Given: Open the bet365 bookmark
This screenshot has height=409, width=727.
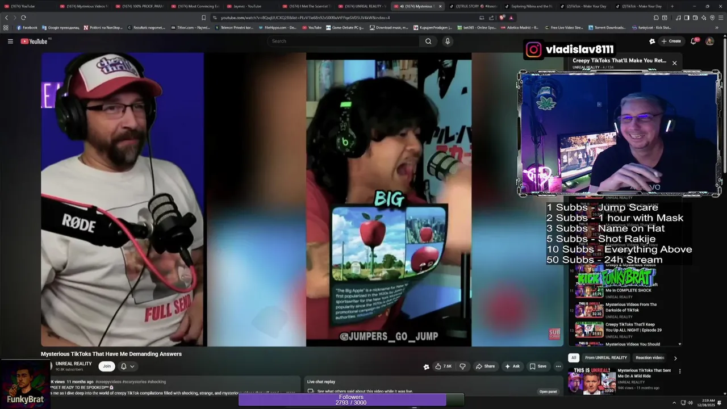Looking at the screenshot, I should pos(476,27).
